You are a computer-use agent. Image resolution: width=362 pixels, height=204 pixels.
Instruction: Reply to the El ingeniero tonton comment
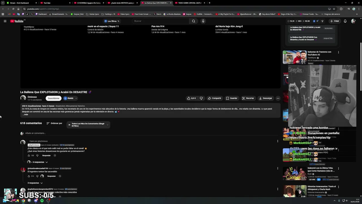click(51, 176)
